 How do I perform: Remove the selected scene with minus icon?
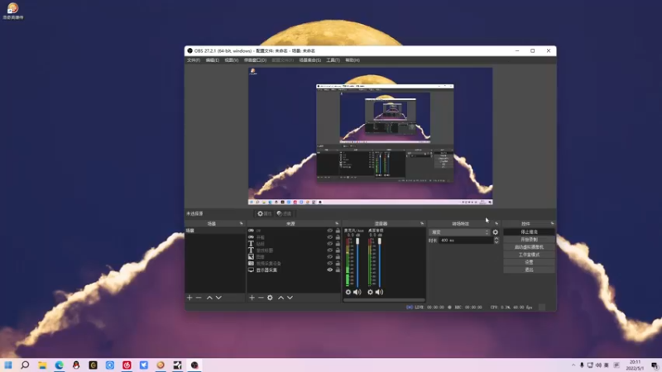[199, 298]
